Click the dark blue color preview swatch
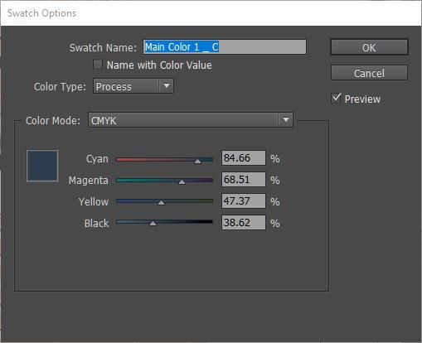 pos(42,166)
